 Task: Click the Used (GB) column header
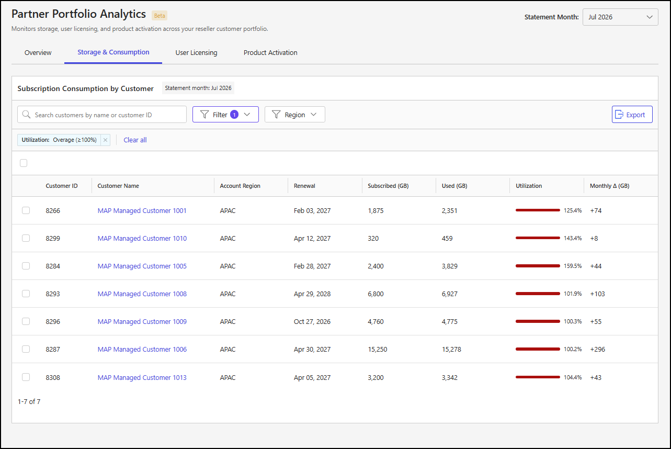click(454, 186)
